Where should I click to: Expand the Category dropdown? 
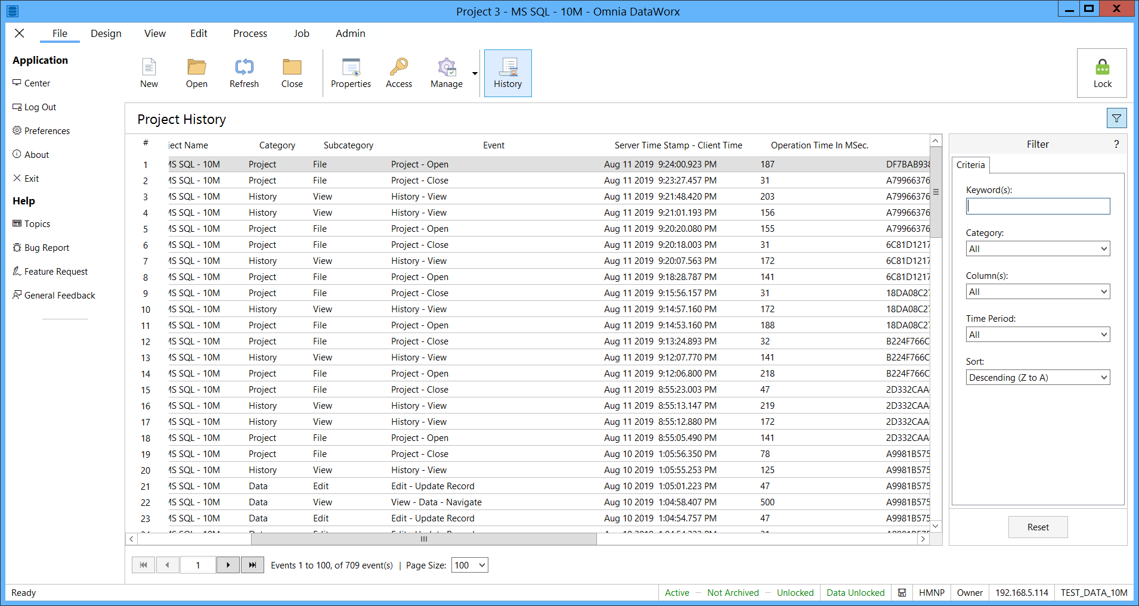tap(1038, 249)
